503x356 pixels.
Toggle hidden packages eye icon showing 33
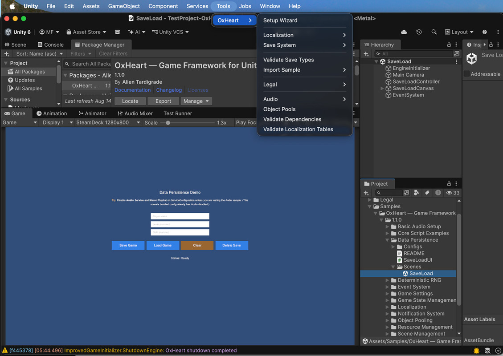tap(453, 193)
